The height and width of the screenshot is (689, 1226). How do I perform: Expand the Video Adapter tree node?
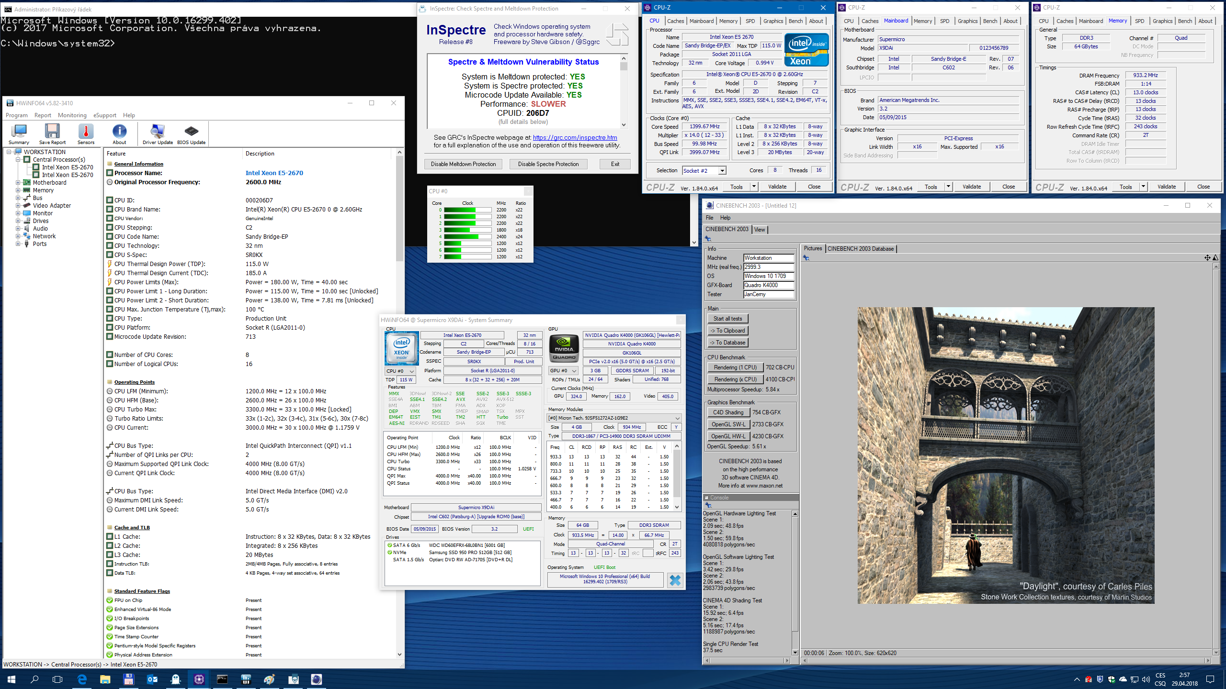[x=18, y=206]
